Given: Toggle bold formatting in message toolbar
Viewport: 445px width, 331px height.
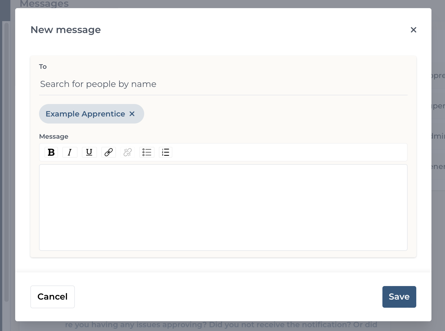Looking at the screenshot, I should pos(51,152).
